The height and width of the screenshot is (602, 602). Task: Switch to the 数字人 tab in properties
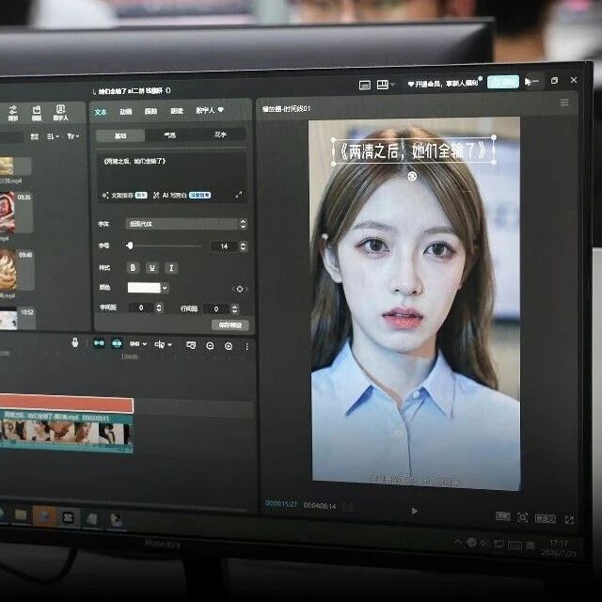pyautogui.click(x=209, y=110)
